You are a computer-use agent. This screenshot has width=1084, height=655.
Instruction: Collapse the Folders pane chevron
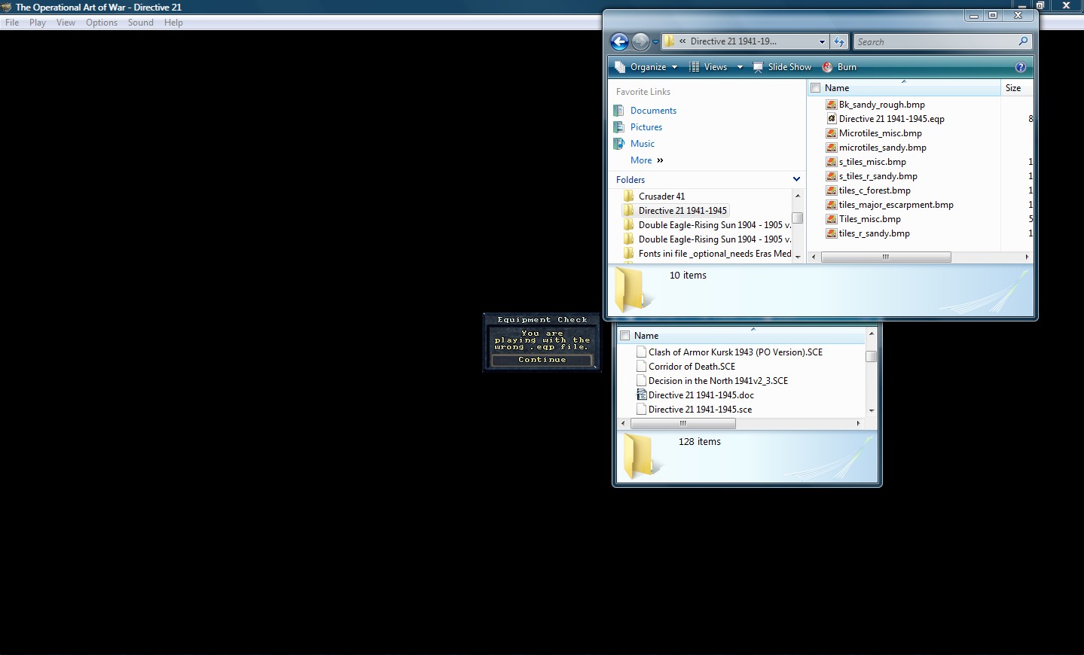[795, 179]
